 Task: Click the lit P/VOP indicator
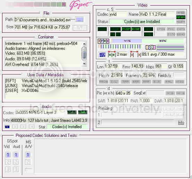[126, 29]
